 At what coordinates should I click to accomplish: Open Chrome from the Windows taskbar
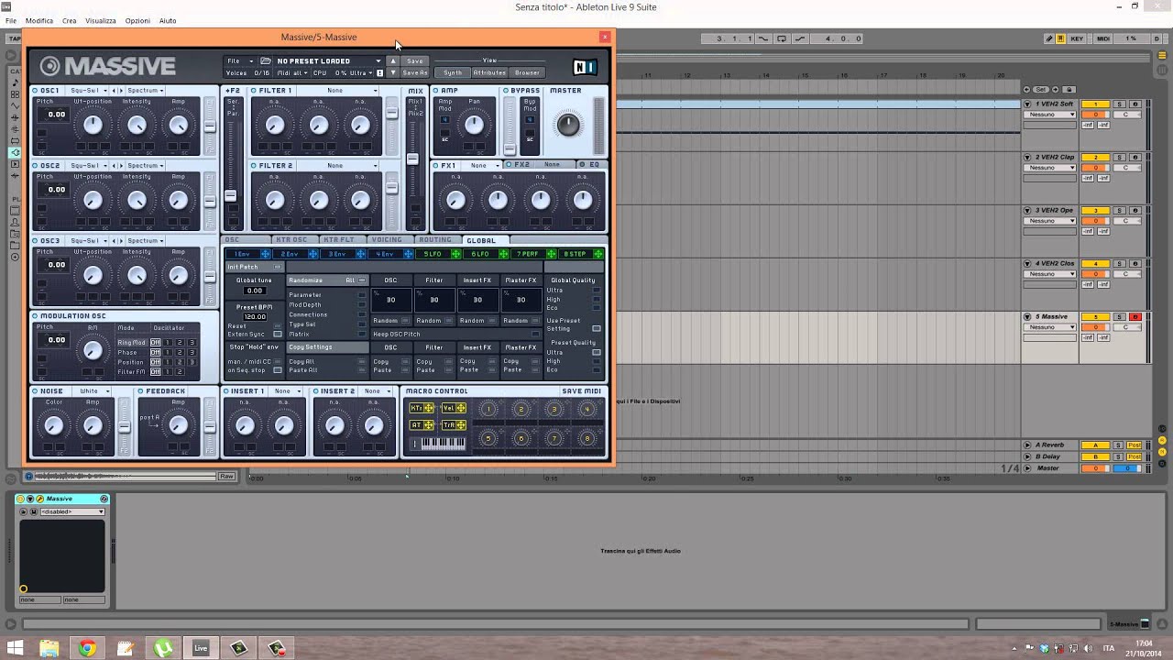pos(87,648)
